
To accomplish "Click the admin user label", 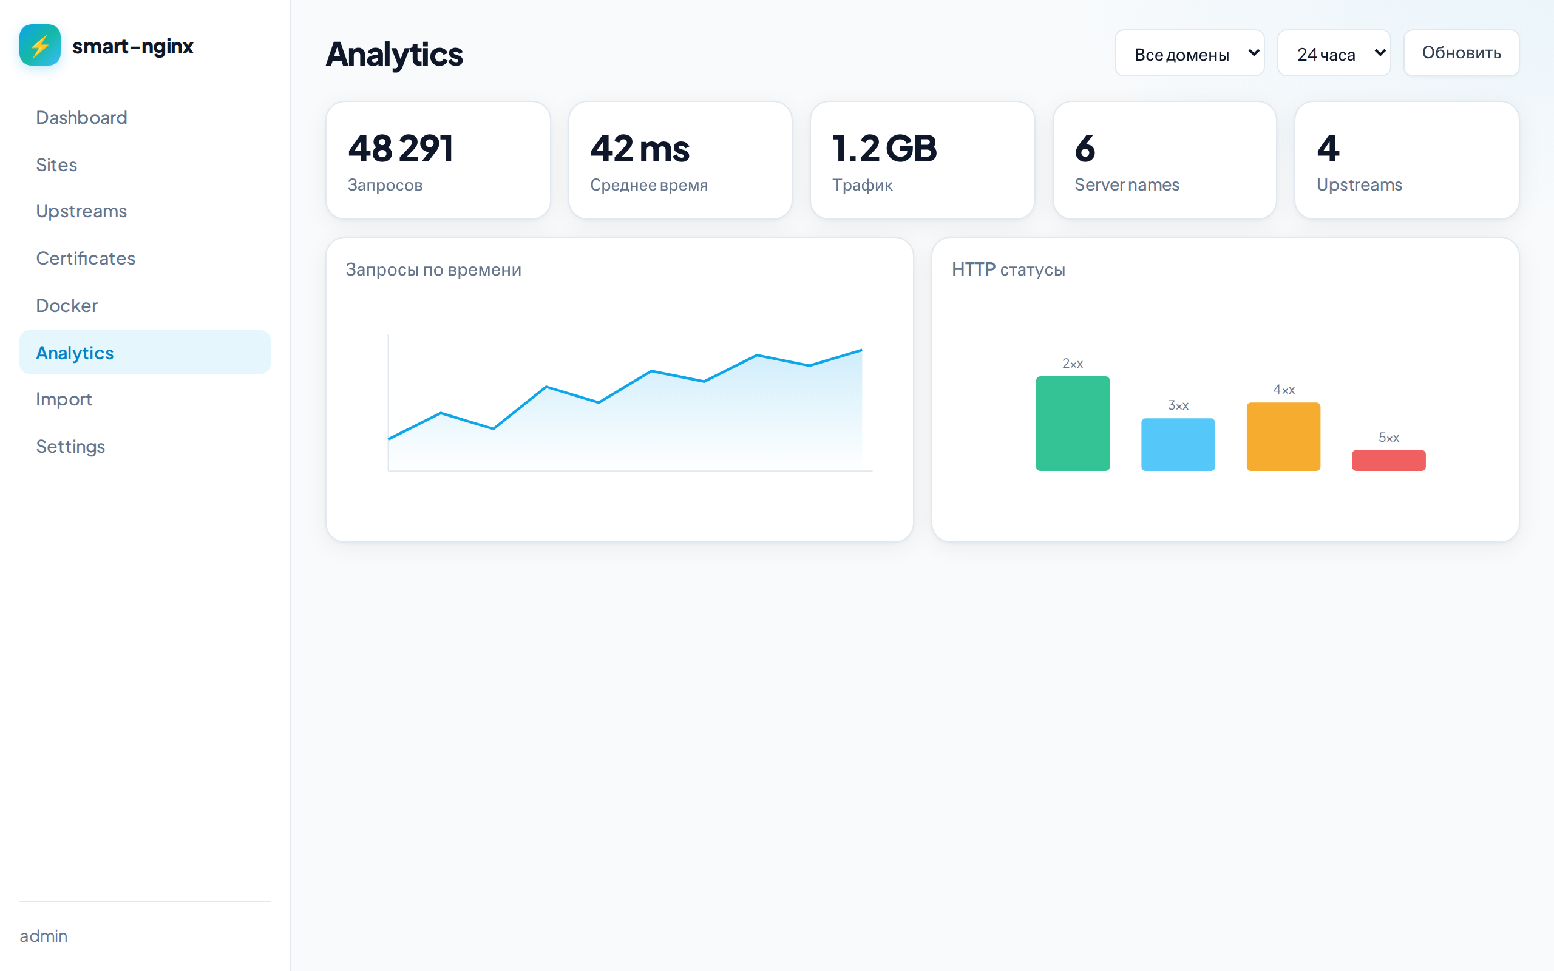I will [x=44, y=936].
